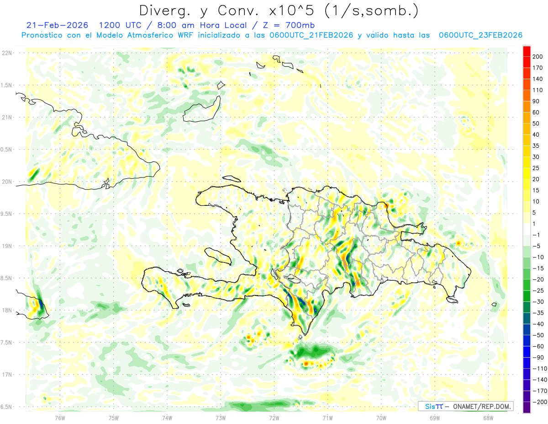Click the '73W' longitude label
This screenshot has width=548, height=424.
(x=221, y=418)
